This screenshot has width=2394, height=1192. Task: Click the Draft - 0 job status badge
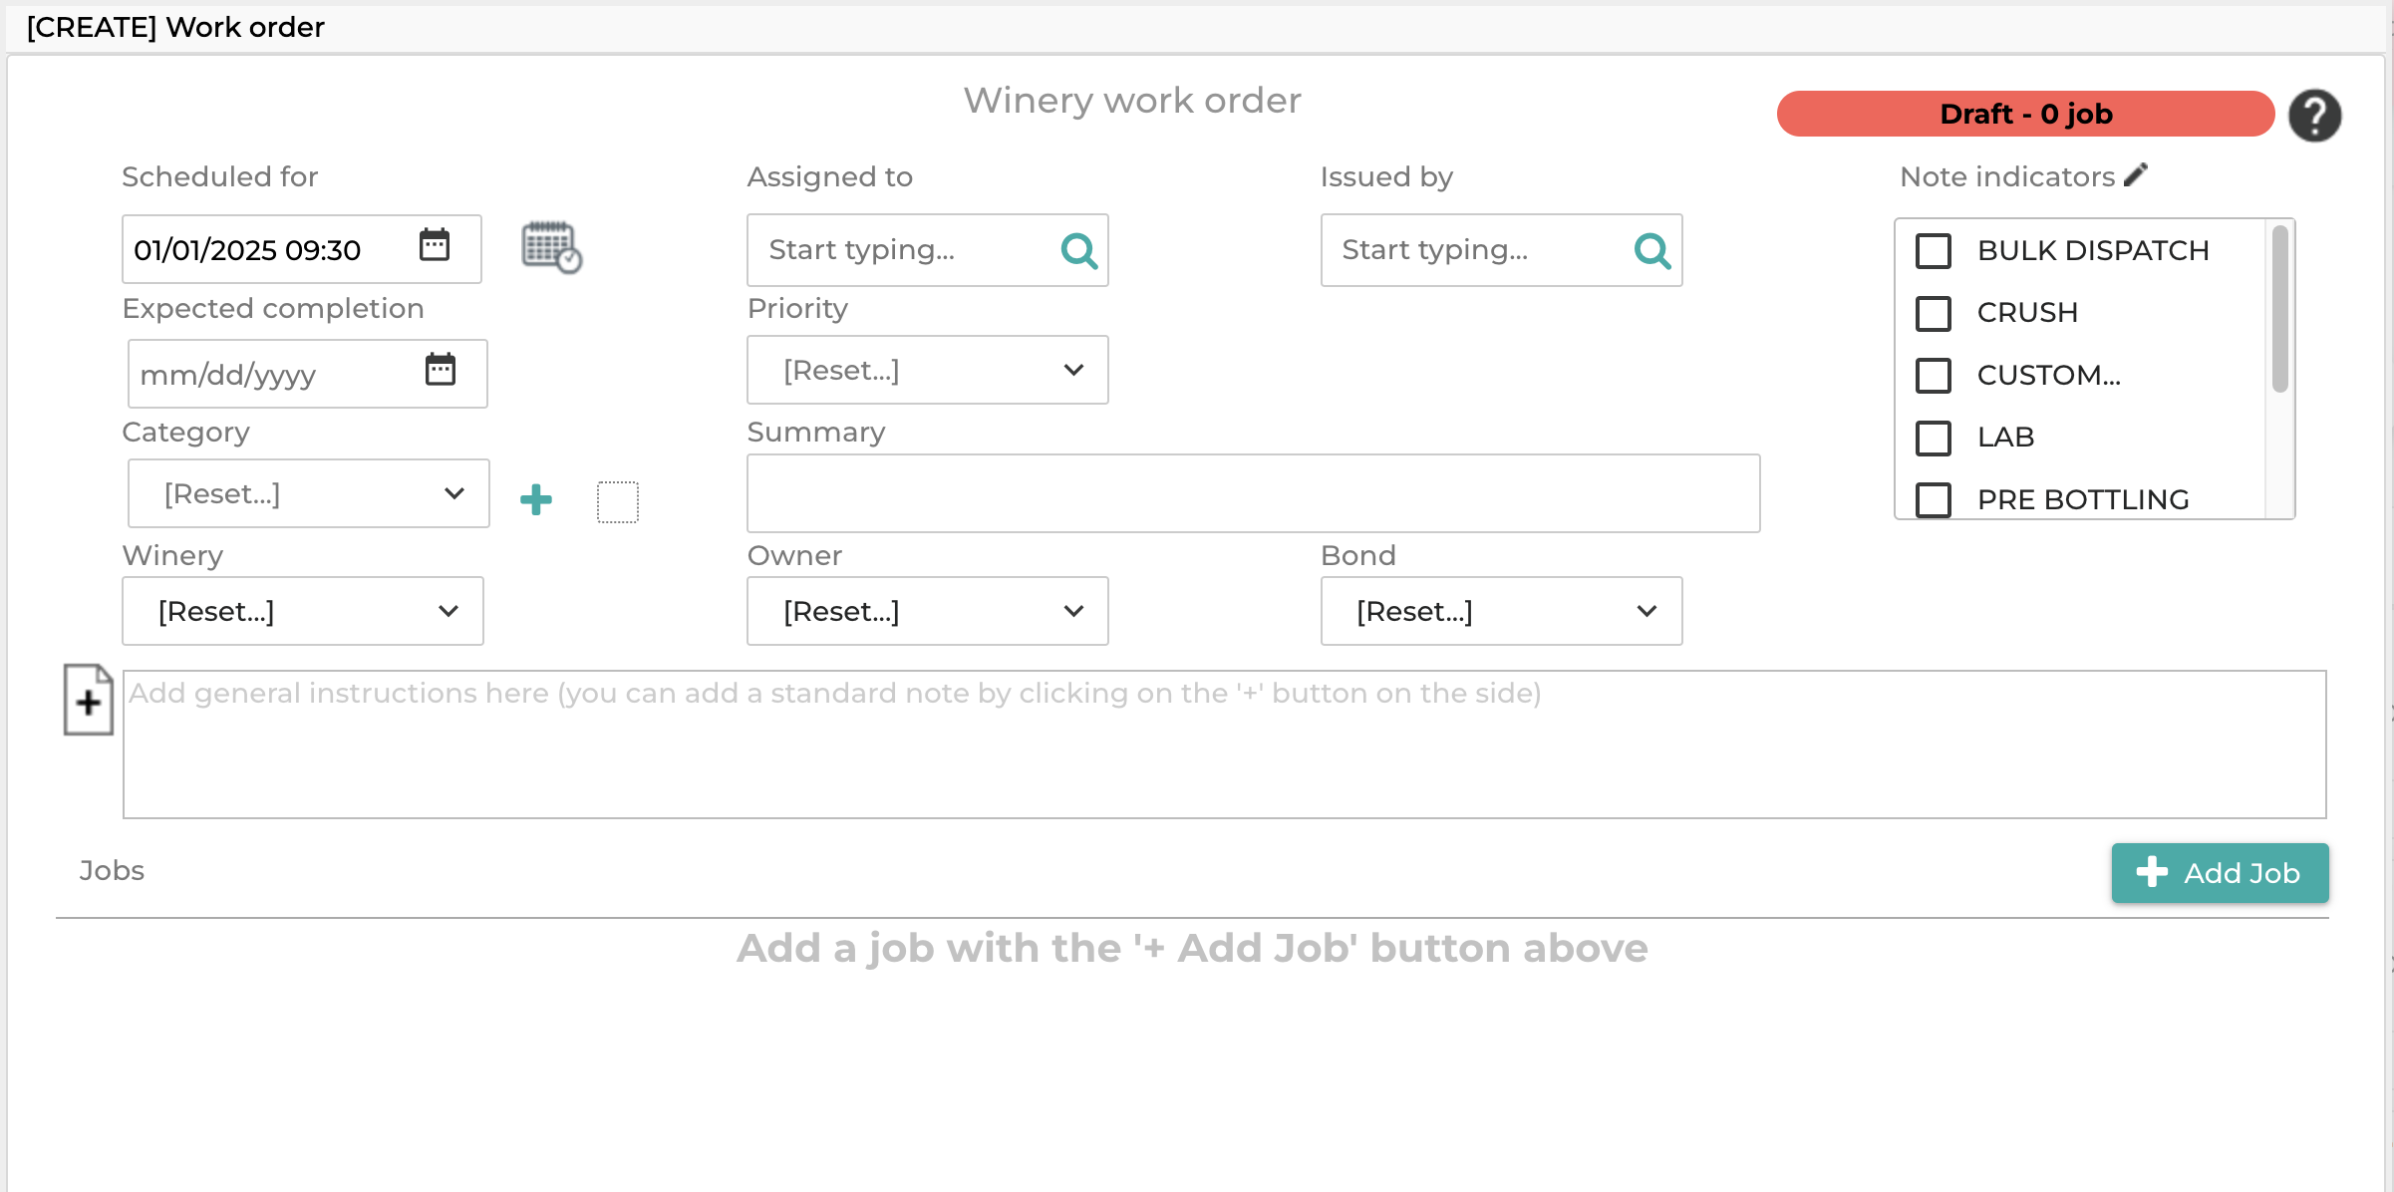[2026, 114]
